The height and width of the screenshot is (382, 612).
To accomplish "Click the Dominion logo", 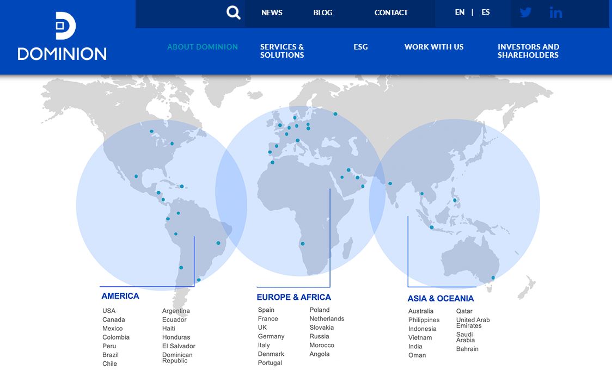I will [x=62, y=36].
